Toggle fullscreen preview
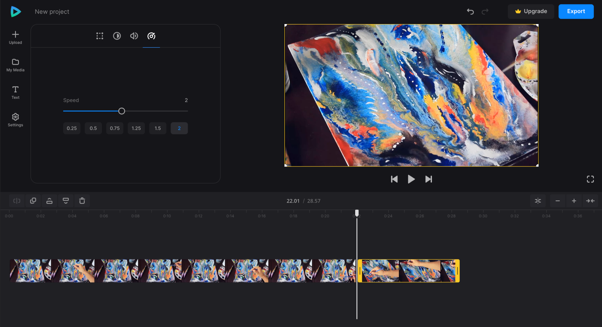602x327 pixels. [x=590, y=179]
